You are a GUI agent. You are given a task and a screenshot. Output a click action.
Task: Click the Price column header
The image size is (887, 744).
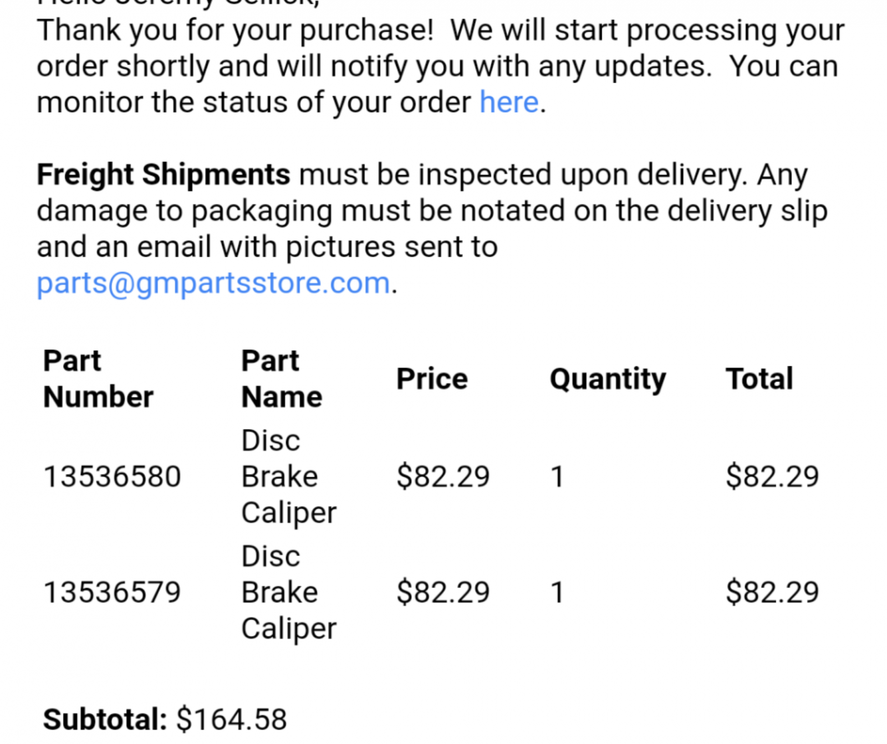[x=432, y=379]
